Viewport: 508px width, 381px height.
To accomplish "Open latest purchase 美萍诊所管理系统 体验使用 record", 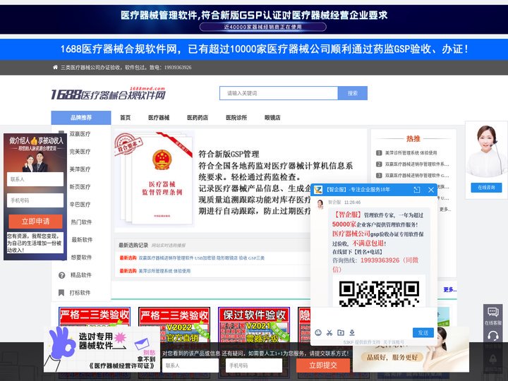I will pos(164,271).
